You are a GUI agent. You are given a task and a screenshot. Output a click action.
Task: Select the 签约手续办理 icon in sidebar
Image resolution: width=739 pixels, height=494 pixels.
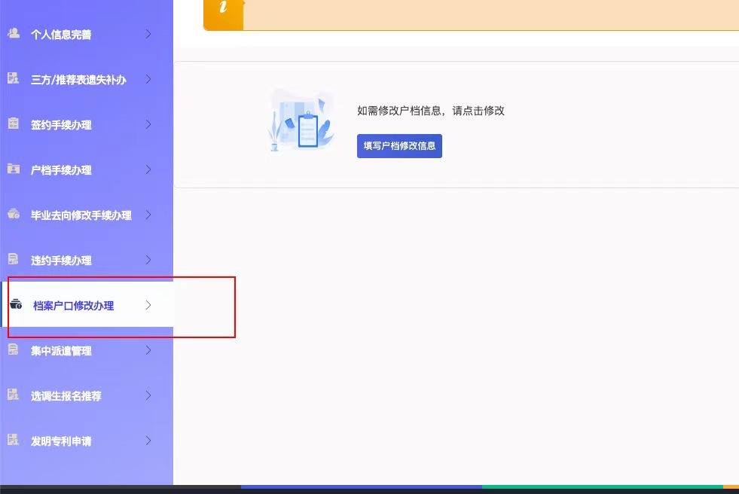pyautogui.click(x=14, y=124)
